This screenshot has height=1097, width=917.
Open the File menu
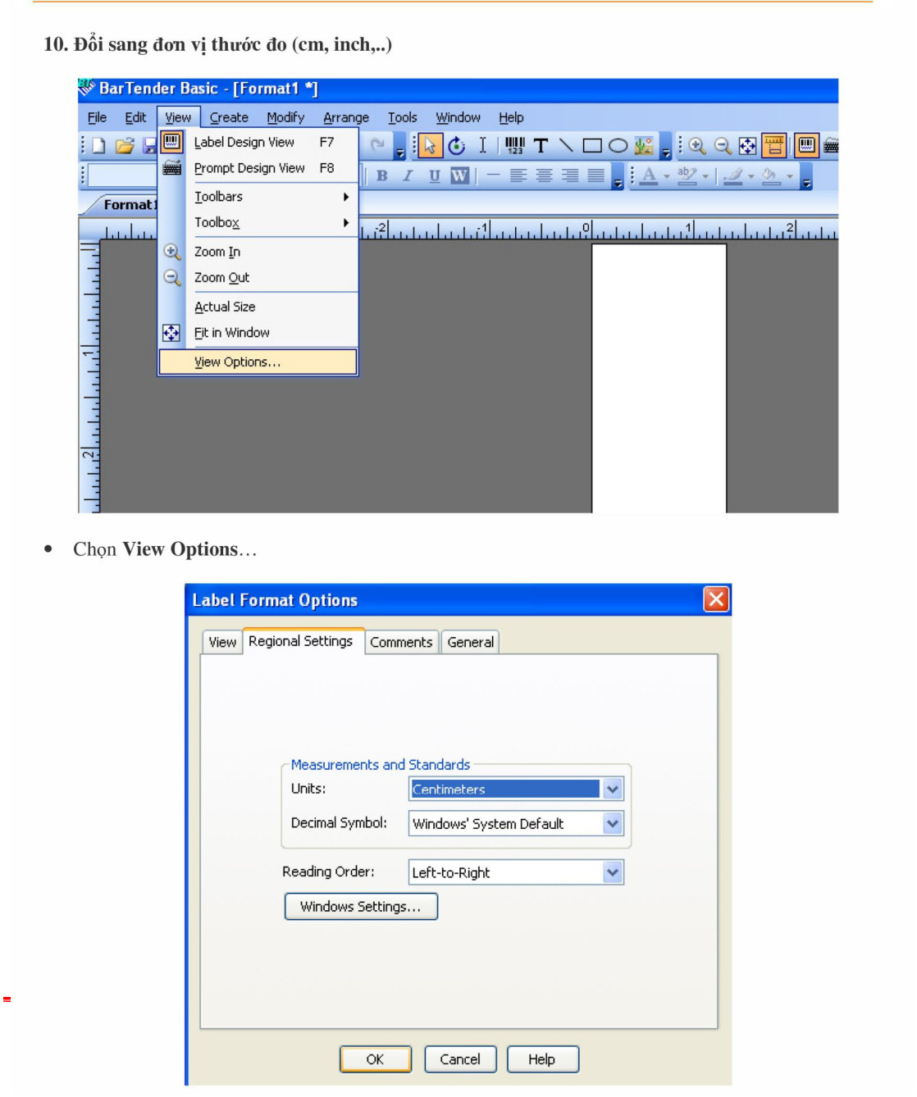click(x=97, y=117)
